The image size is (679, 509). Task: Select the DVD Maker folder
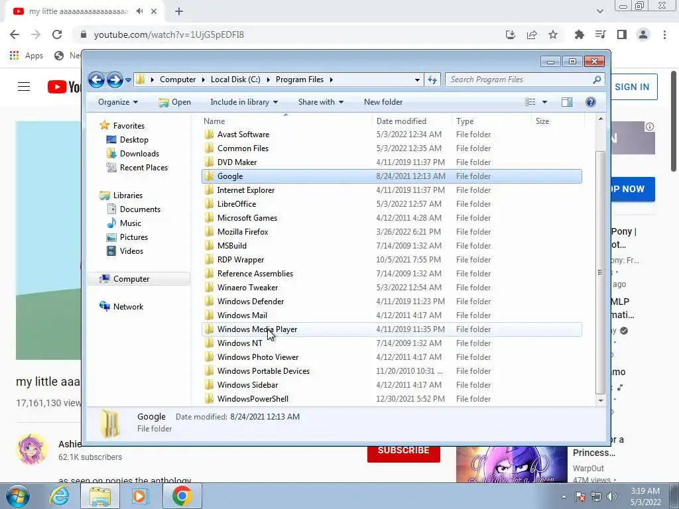tap(391, 162)
